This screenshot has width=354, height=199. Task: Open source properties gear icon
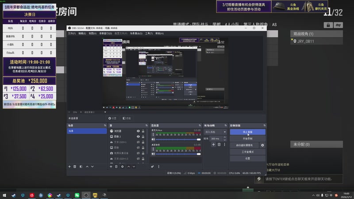coord(123,167)
